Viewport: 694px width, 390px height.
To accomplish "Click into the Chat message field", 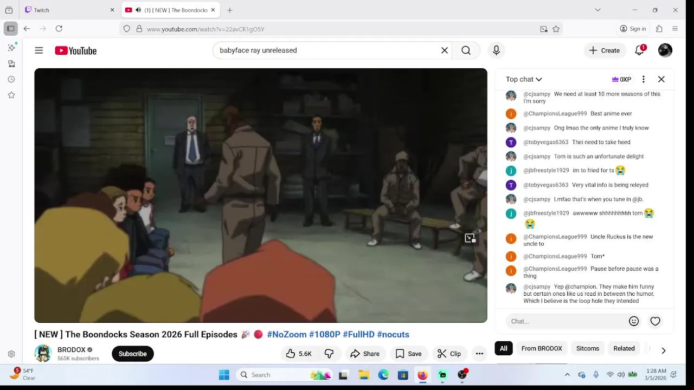I will point(566,321).
